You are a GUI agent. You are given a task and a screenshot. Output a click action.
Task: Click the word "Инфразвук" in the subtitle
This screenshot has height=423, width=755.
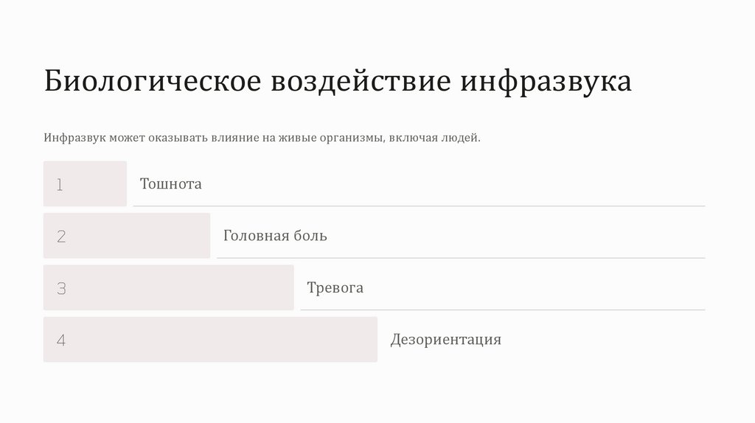[75, 138]
